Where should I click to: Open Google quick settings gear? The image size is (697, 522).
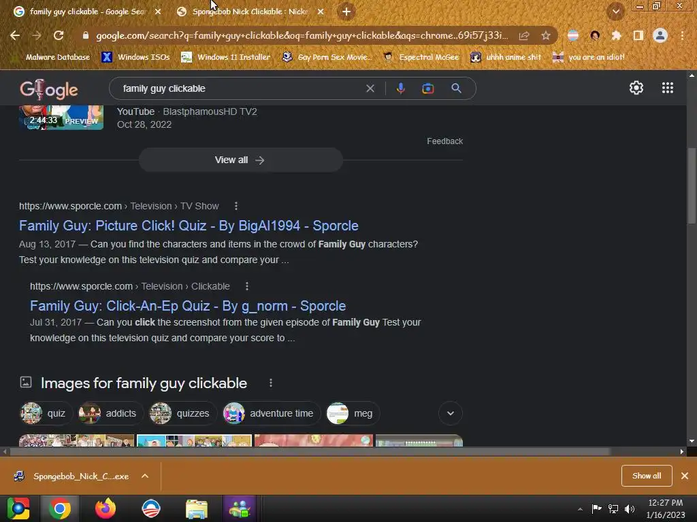(636, 88)
